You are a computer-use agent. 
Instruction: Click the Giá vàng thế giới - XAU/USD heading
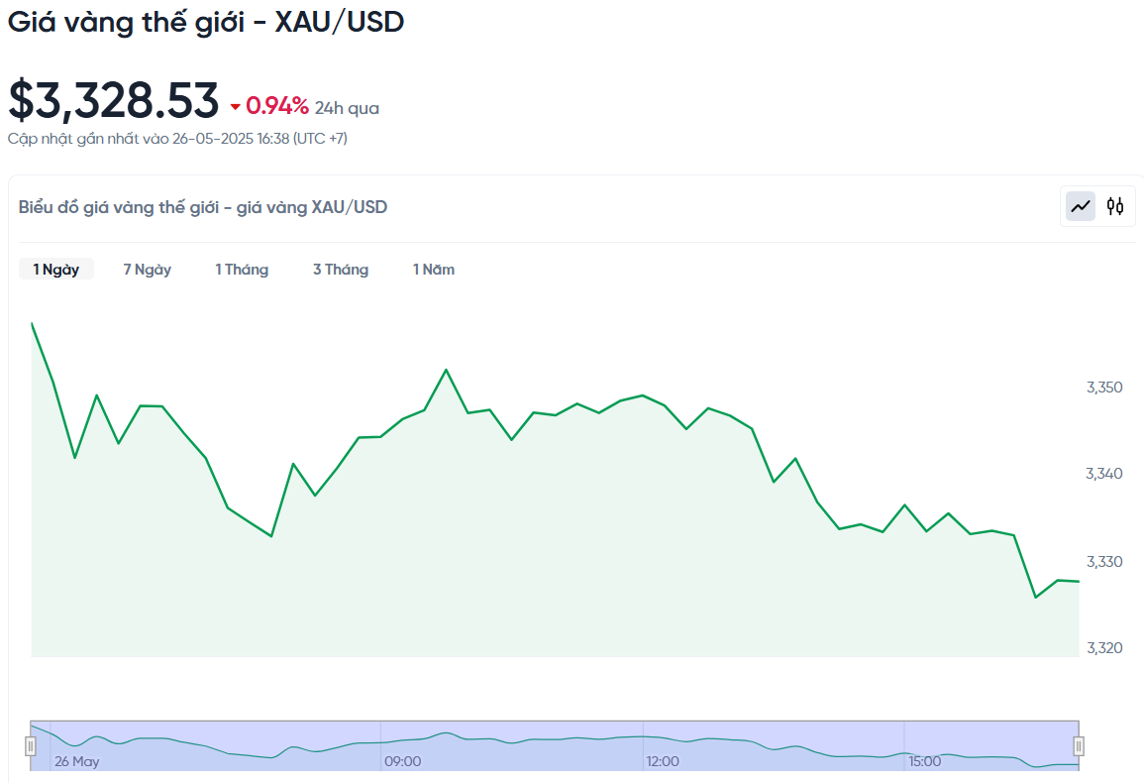[x=206, y=22]
